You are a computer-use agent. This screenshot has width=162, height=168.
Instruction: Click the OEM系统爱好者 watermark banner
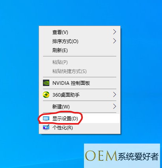coord(122,156)
